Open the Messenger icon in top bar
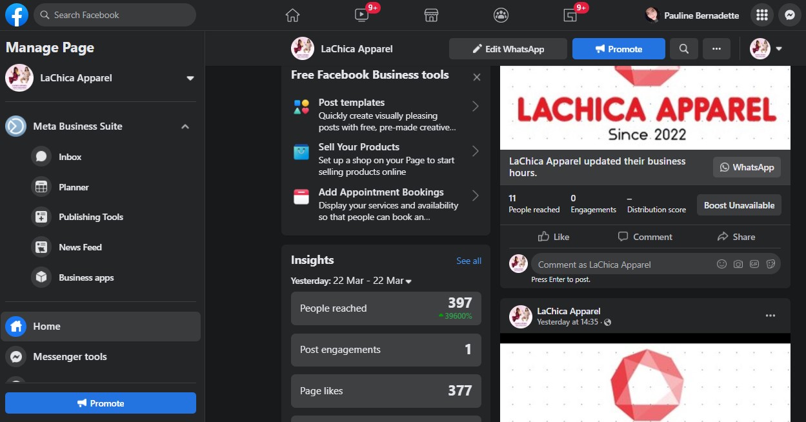 point(789,15)
